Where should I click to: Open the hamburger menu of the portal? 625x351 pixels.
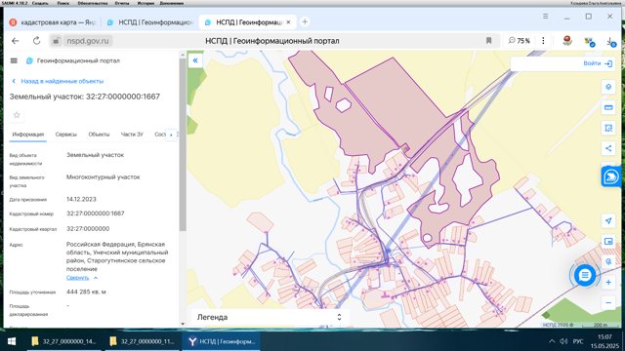14,60
